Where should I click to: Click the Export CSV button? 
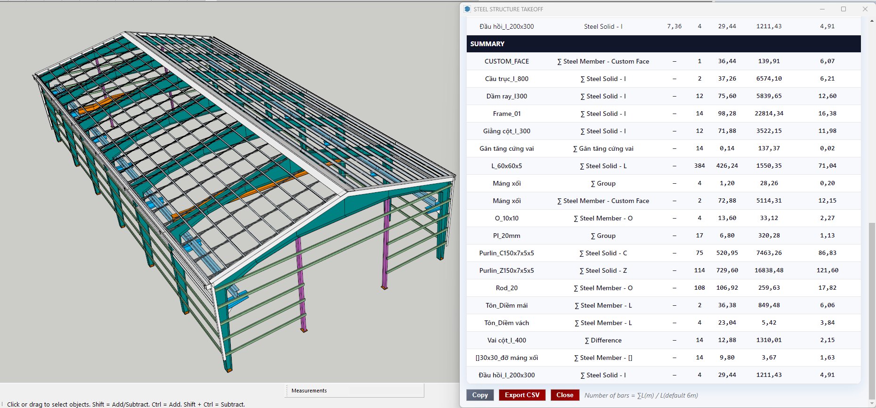click(522, 395)
